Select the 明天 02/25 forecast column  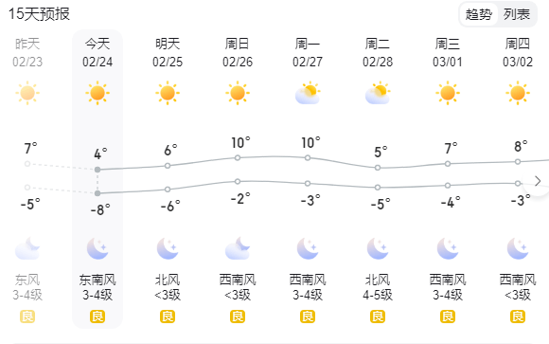pyautogui.click(x=168, y=179)
